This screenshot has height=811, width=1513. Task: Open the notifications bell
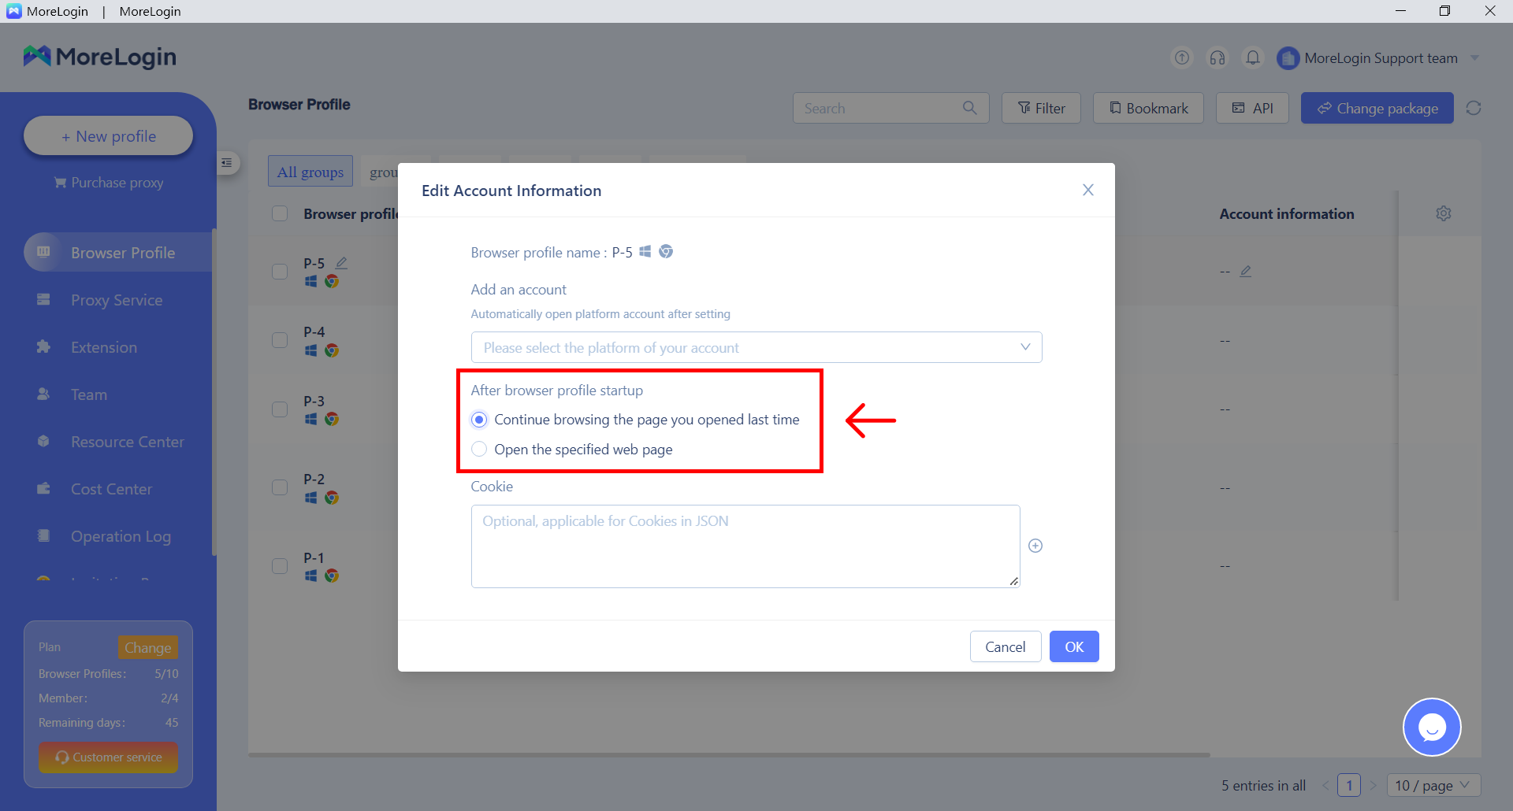coord(1253,57)
